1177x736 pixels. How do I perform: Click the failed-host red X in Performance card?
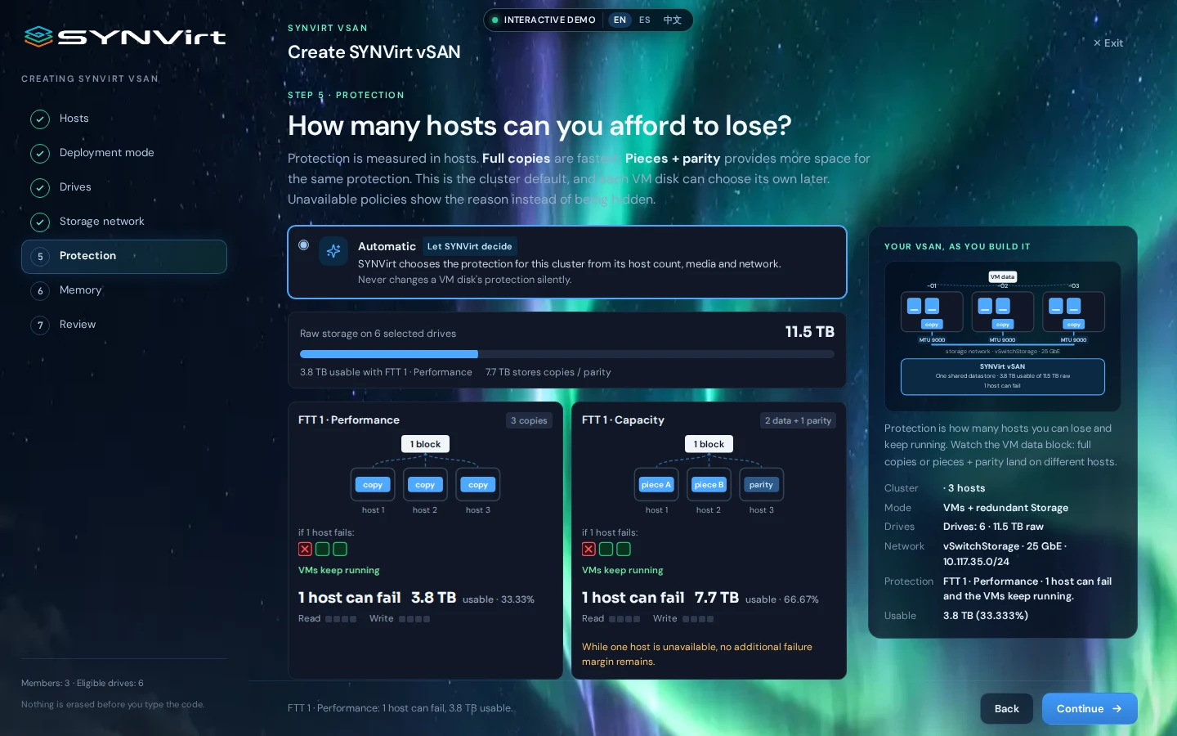(x=305, y=550)
